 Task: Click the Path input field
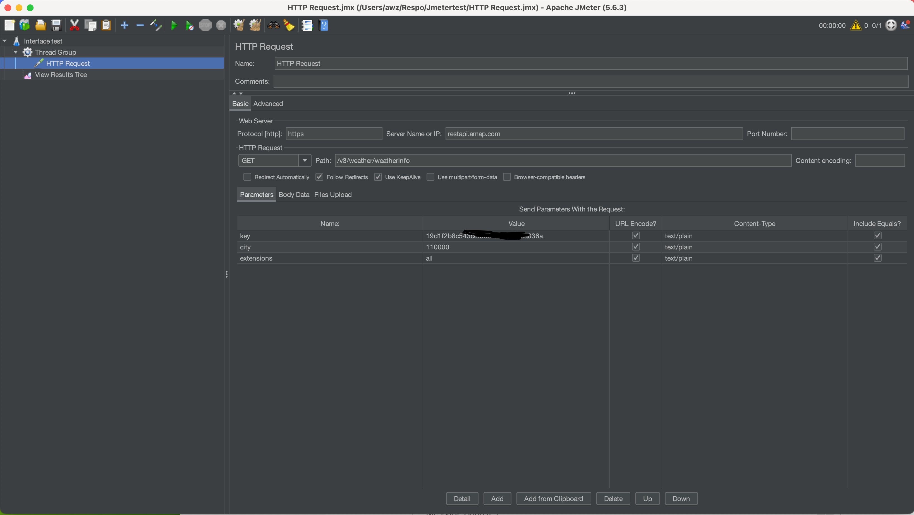point(563,160)
